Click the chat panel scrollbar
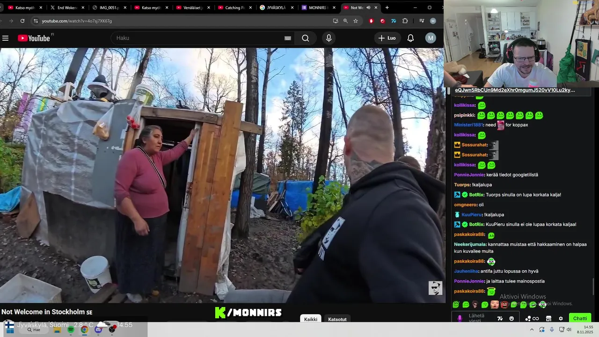Image resolution: width=599 pixels, height=337 pixels. pyautogui.click(x=593, y=286)
